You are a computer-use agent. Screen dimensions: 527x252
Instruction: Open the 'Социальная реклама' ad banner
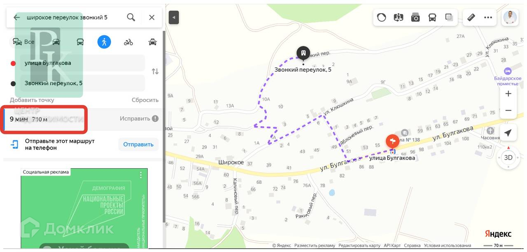pyautogui.click(x=84, y=208)
